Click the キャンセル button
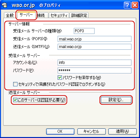 pyautogui.click(x=91, y=131)
